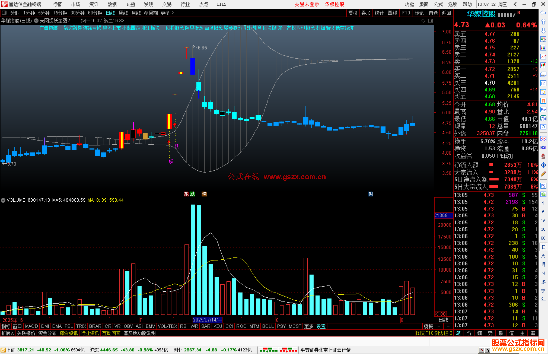
Task: Open the f(x) formula manager icon
Action: (543, 118)
